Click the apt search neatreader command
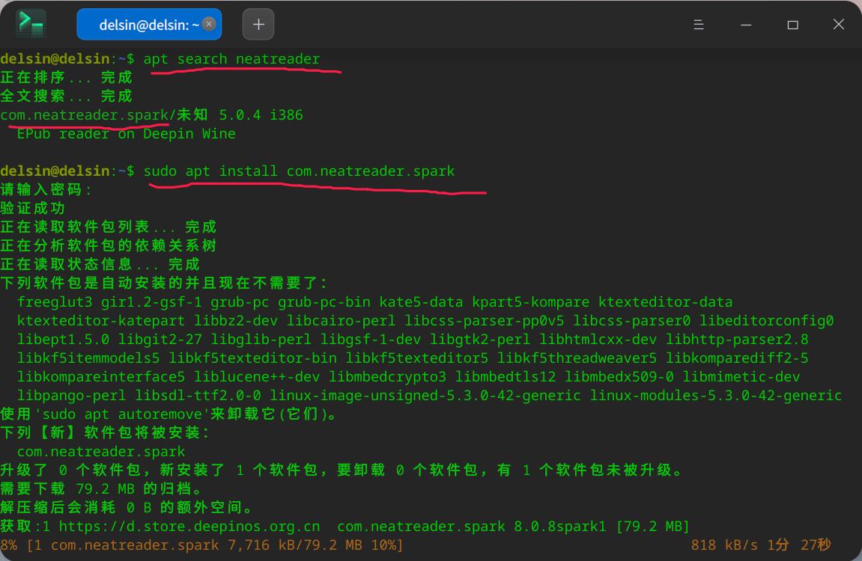 [232, 58]
